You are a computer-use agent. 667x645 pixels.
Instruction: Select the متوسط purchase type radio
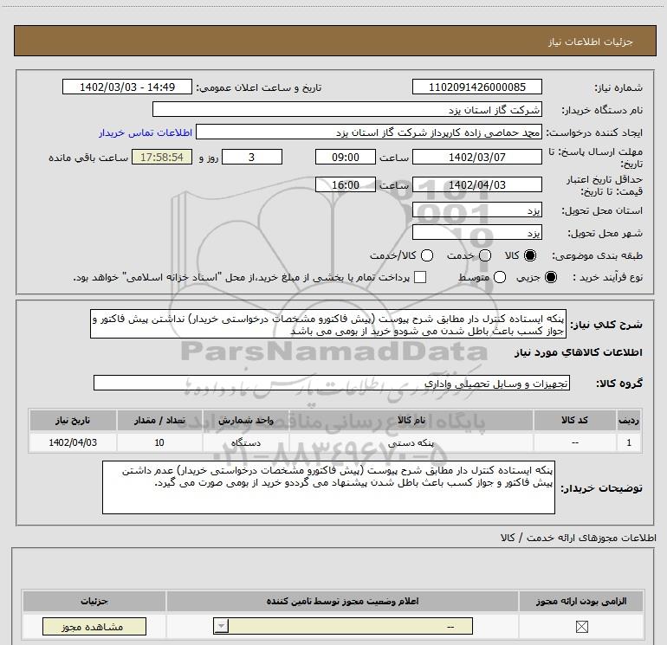(500, 277)
